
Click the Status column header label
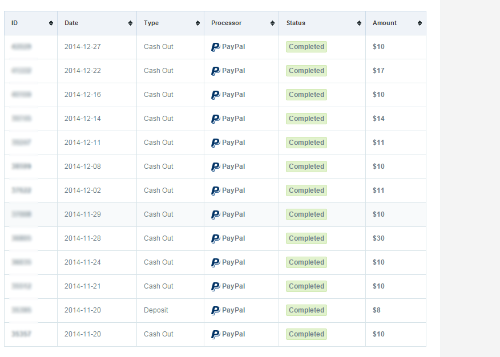296,23
